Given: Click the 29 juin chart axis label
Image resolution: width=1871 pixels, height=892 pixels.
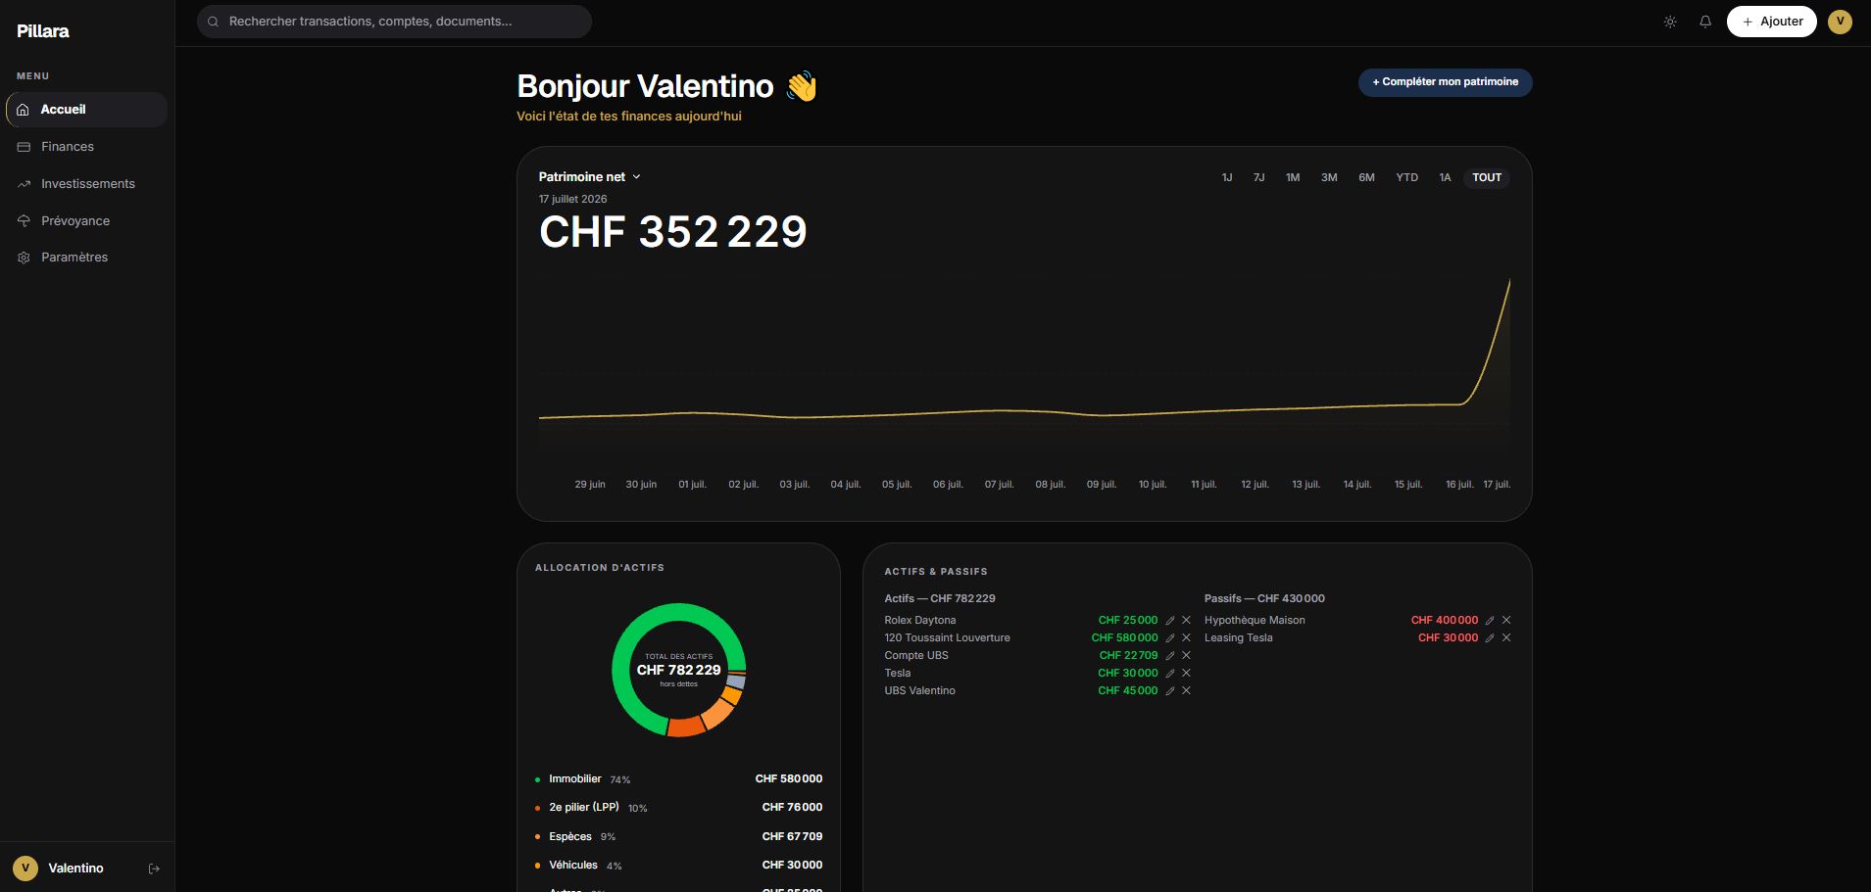Looking at the screenshot, I should tap(590, 485).
